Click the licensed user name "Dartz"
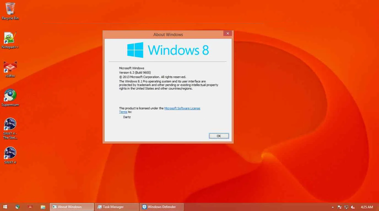379x211 pixels. 127,117
